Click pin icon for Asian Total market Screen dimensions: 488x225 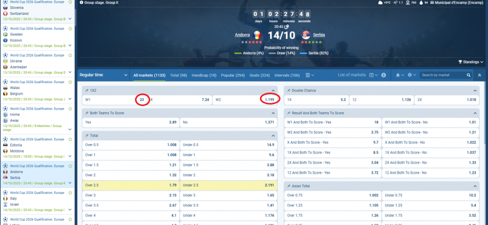pyautogui.click(x=290, y=186)
